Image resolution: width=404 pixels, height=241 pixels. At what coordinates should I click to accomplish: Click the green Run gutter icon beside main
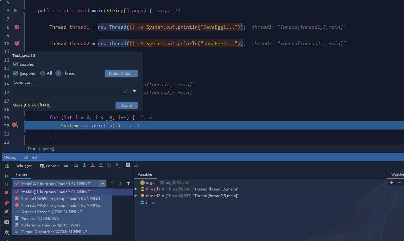pyautogui.click(x=15, y=11)
